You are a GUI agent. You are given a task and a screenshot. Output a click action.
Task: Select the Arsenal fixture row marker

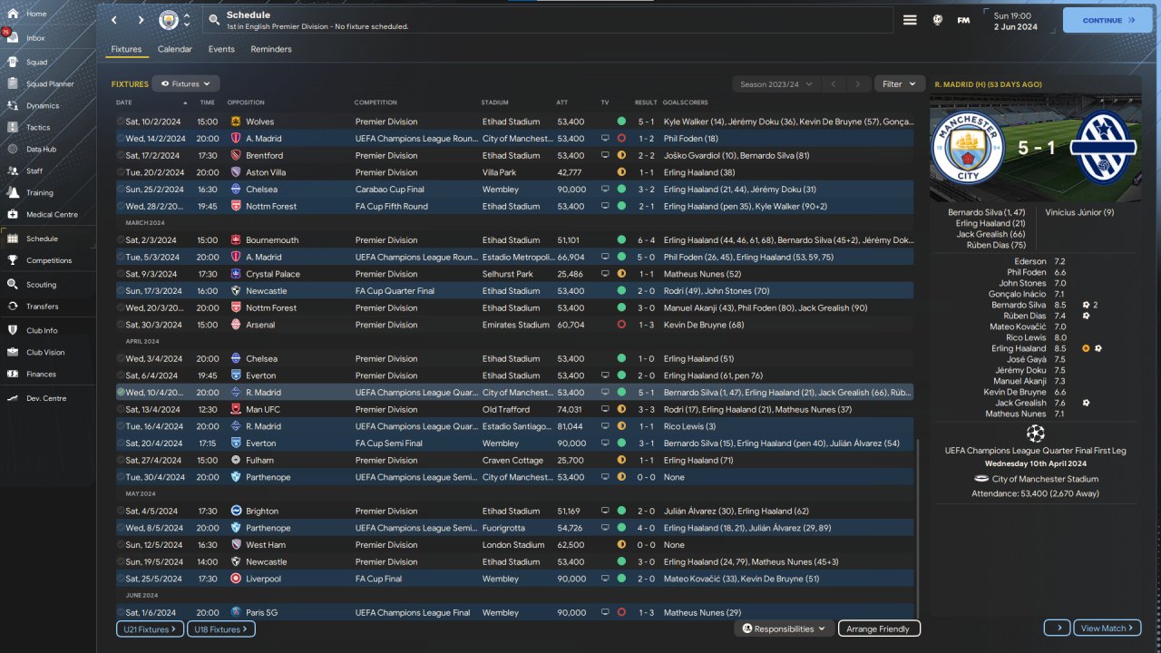tap(121, 325)
